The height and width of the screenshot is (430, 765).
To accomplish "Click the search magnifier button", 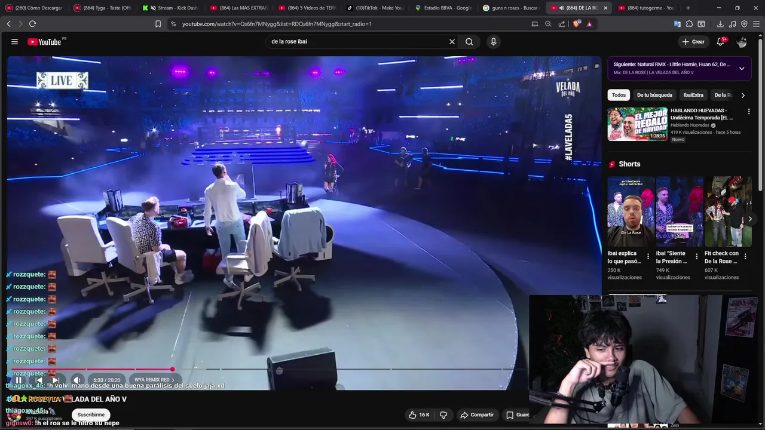I will click(x=469, y=42).
